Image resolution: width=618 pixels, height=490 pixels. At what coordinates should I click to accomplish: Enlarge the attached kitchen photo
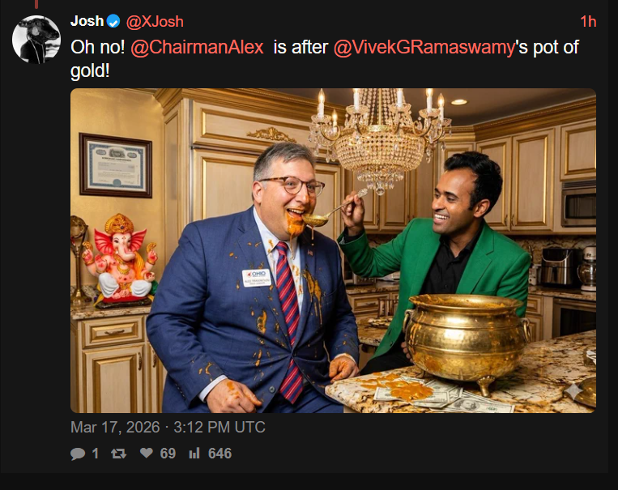click(333, 251)
